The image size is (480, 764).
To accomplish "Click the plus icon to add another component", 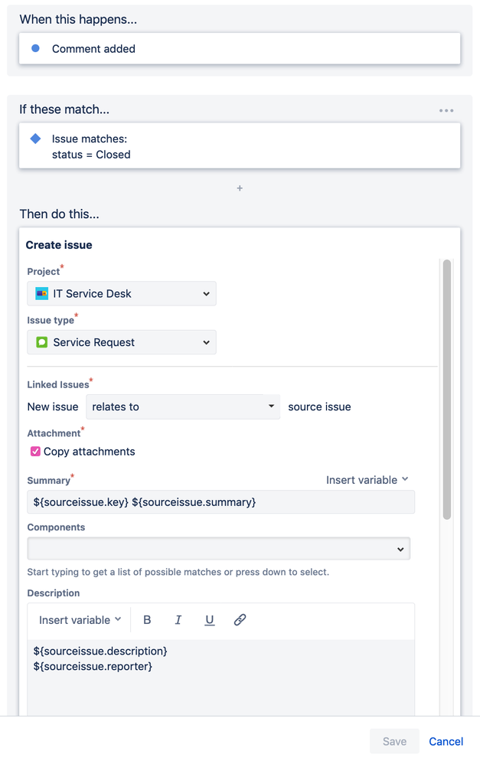I will tap(240, 188).
